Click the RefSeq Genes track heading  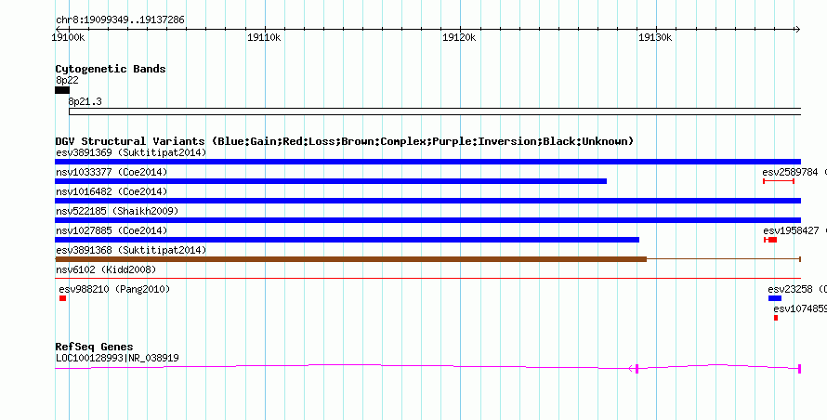(94, 347)
